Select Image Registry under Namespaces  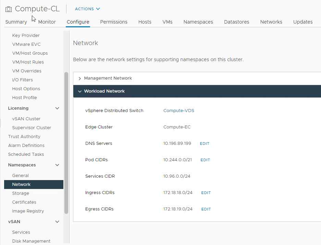tap(28, 211)
